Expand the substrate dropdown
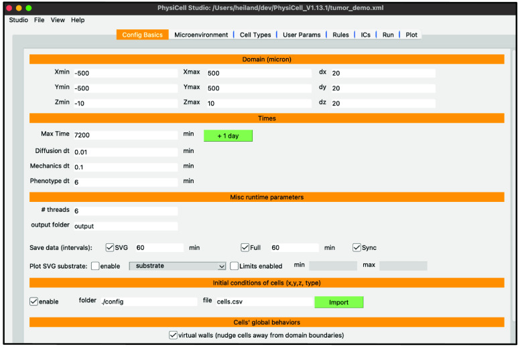Screen dimensions: 520x363 point(178,265)
